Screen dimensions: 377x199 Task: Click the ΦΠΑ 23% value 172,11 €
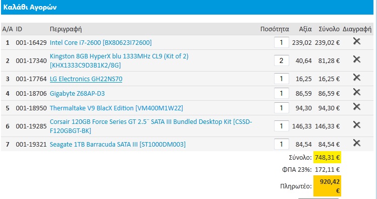pos(327,170)
